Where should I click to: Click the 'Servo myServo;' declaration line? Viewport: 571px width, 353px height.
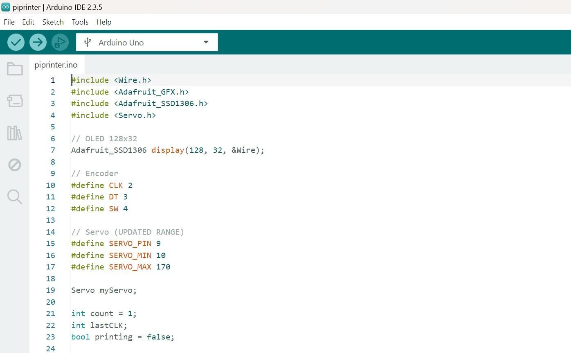pyautogui.click(x=104, y=290)
